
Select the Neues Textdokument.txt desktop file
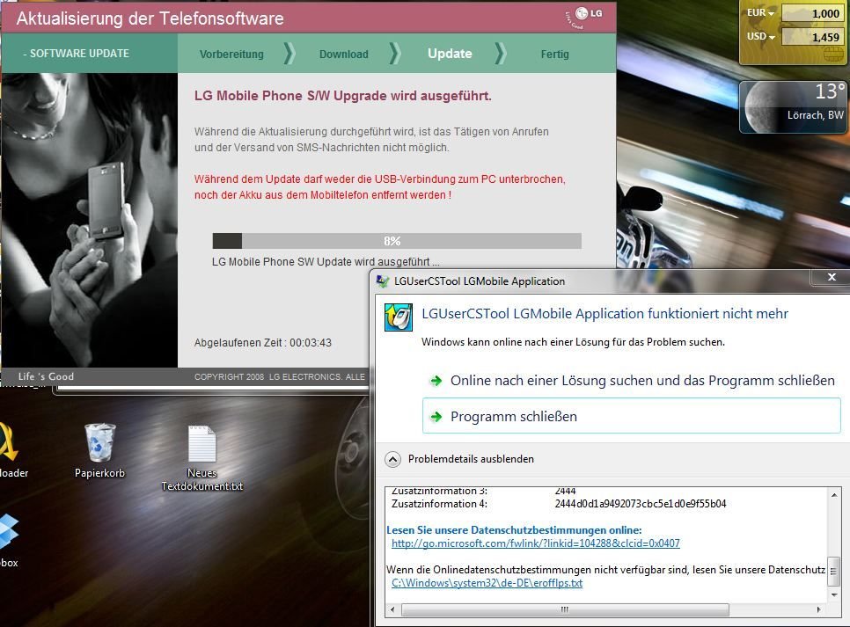tap(202, 458)
